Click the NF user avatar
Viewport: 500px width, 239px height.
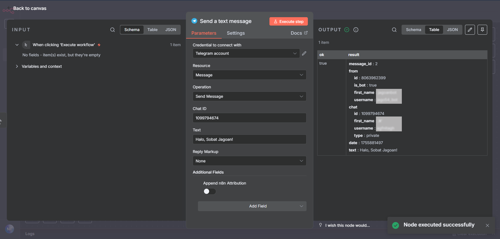[10, 229]
